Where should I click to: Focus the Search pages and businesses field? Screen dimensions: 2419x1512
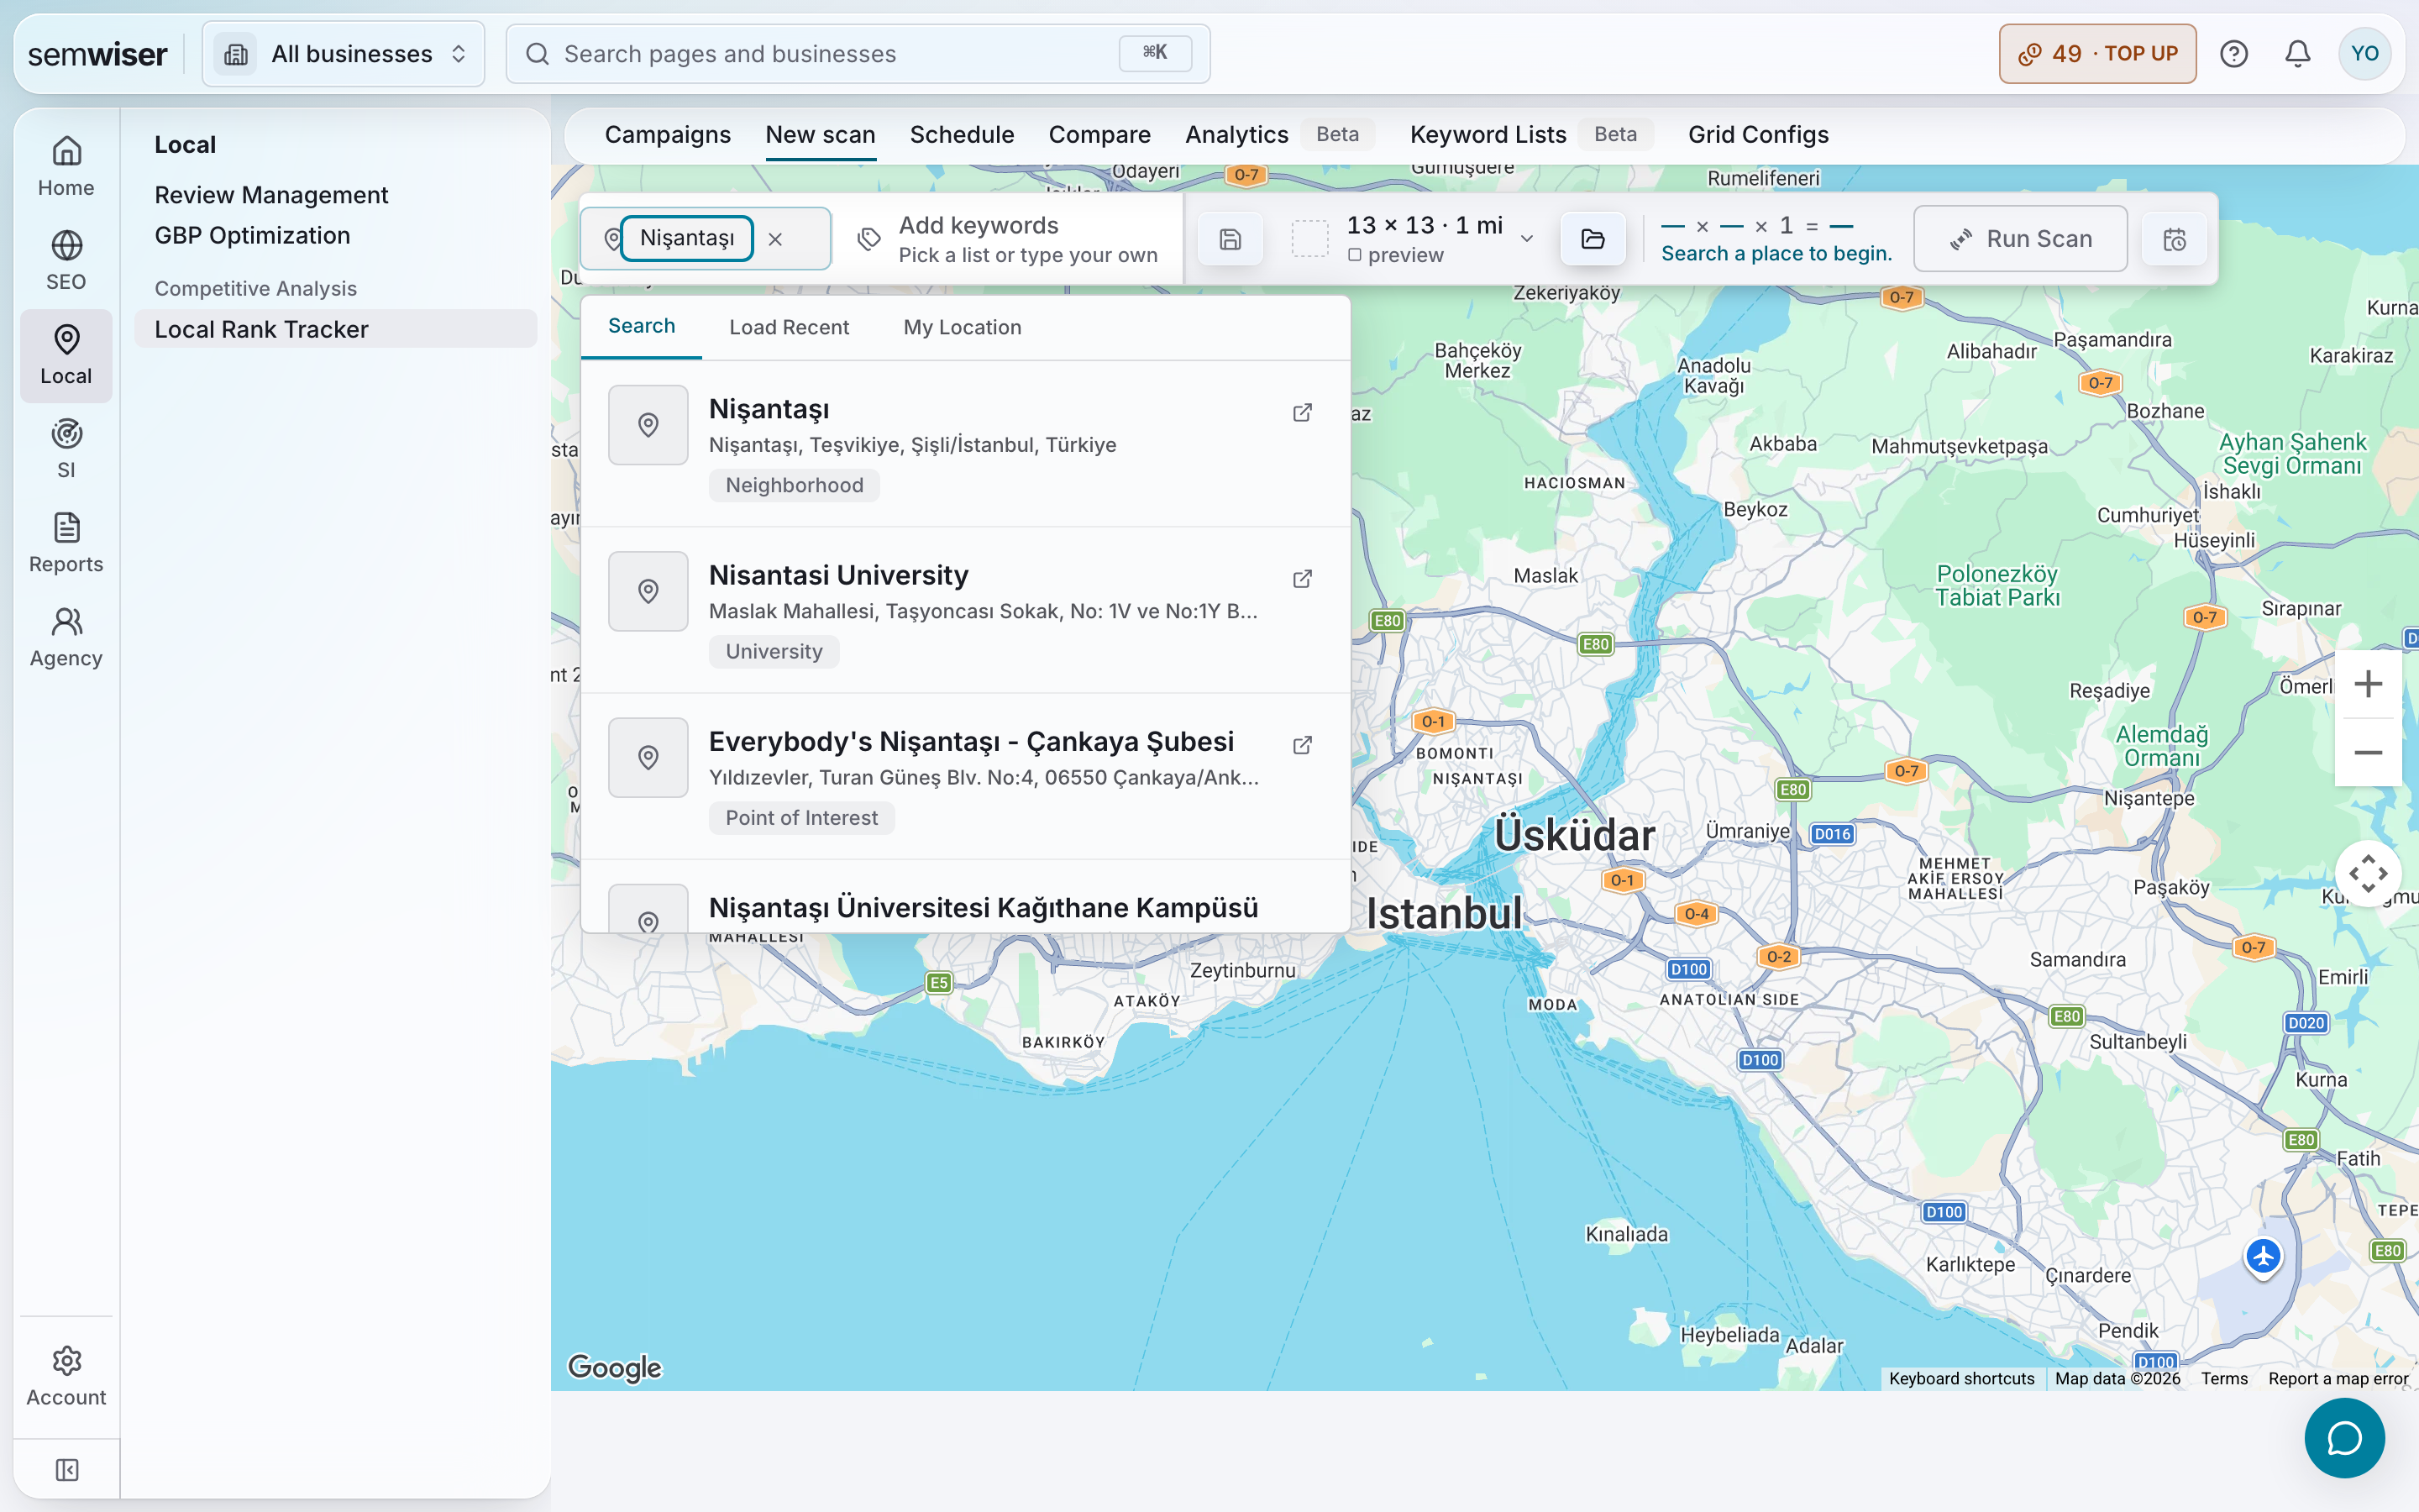(858, 54)
